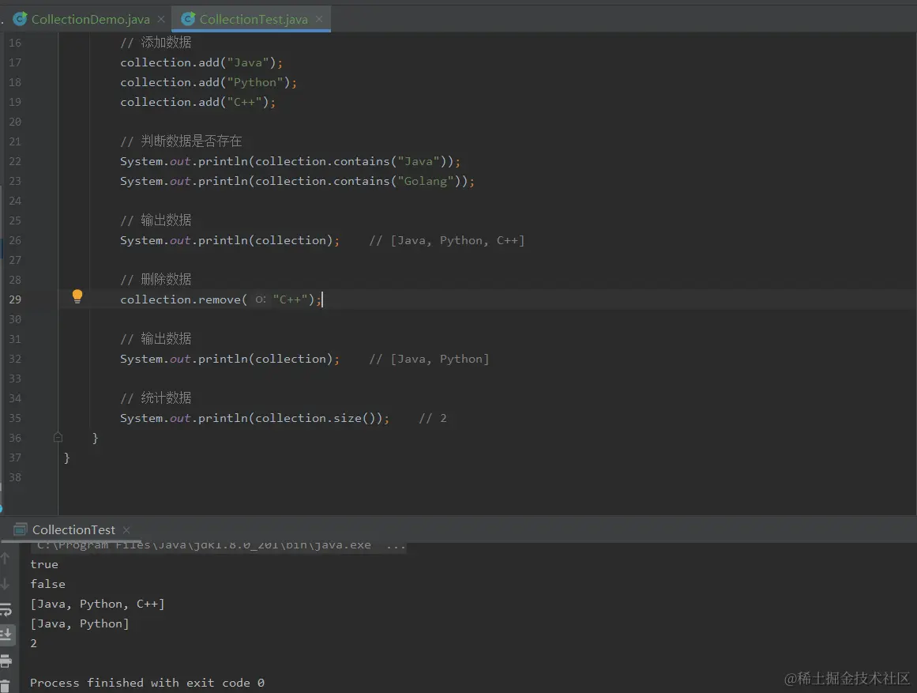Click line number 38 in the gutter

click(15, 477)
